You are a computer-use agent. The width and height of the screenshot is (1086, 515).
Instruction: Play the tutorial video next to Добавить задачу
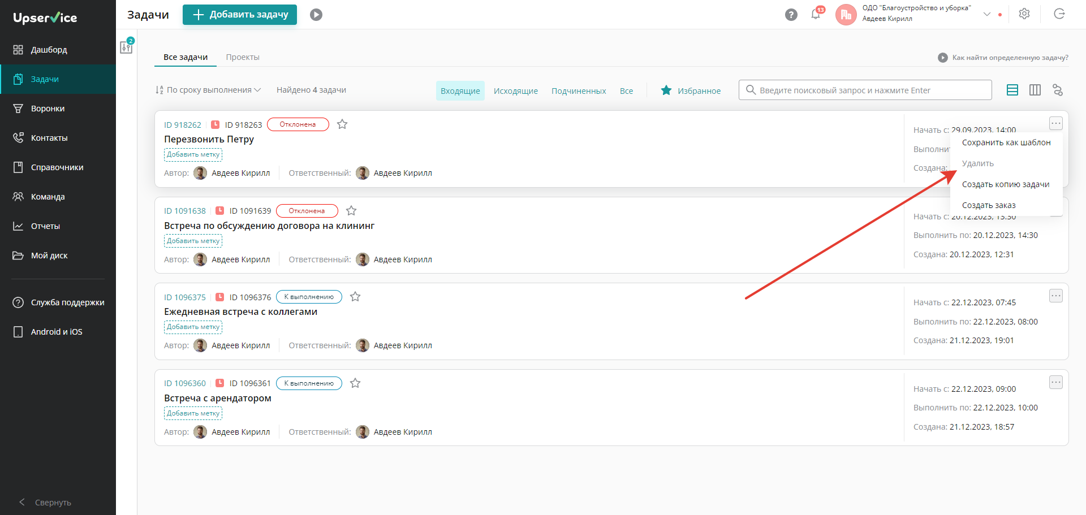pyautogui.click(x=316, y=15)
